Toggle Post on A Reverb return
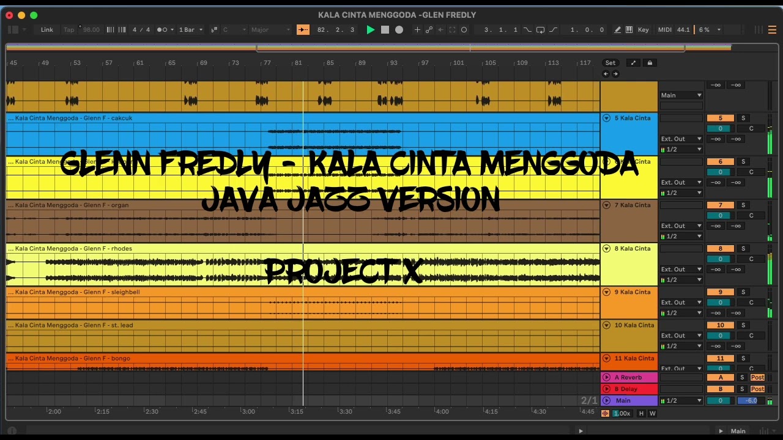The height and width of the screenshot is (440, 783). (757, 378)
